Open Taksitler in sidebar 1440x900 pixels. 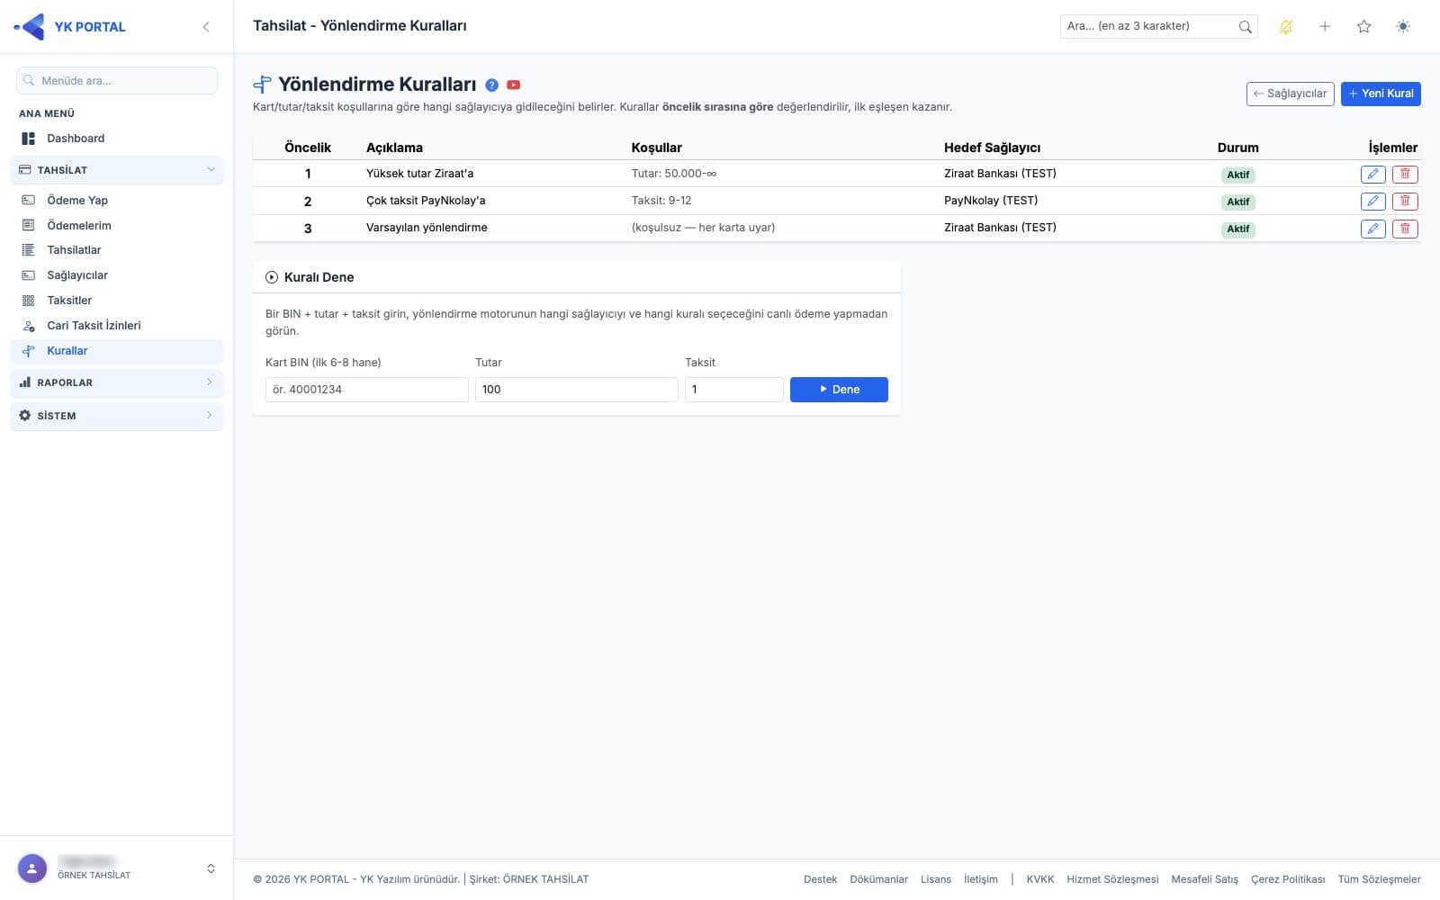(117, 301)
